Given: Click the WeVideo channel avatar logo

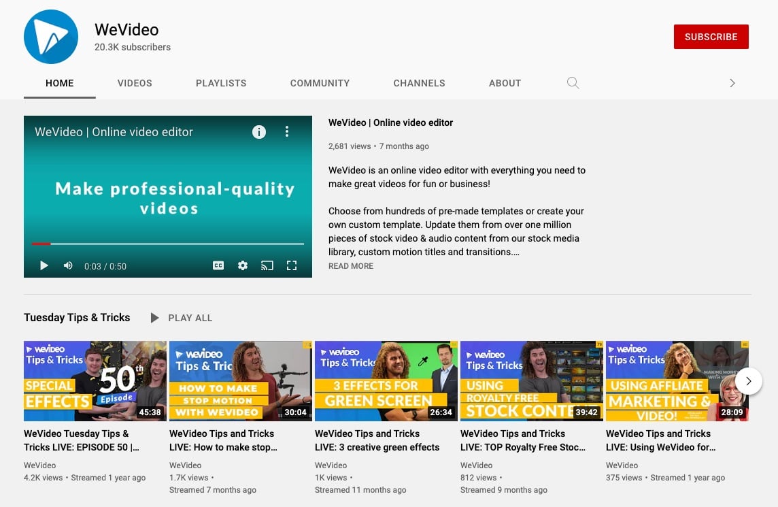Looking at the screenshot, I should coord(52,37).
